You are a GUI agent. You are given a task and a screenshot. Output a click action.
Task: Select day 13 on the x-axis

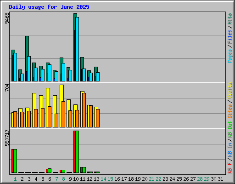96,179
